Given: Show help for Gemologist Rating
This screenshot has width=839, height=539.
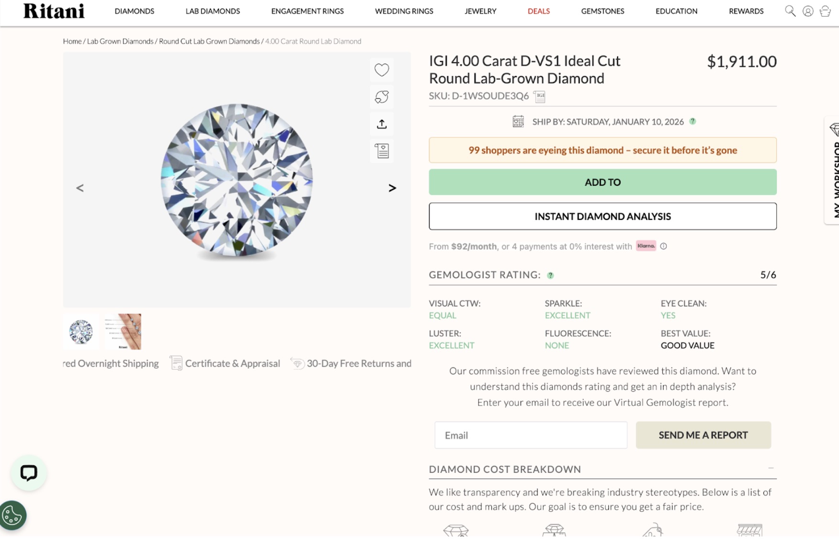Looking at the screenshot, I should (x=551, y=275).
